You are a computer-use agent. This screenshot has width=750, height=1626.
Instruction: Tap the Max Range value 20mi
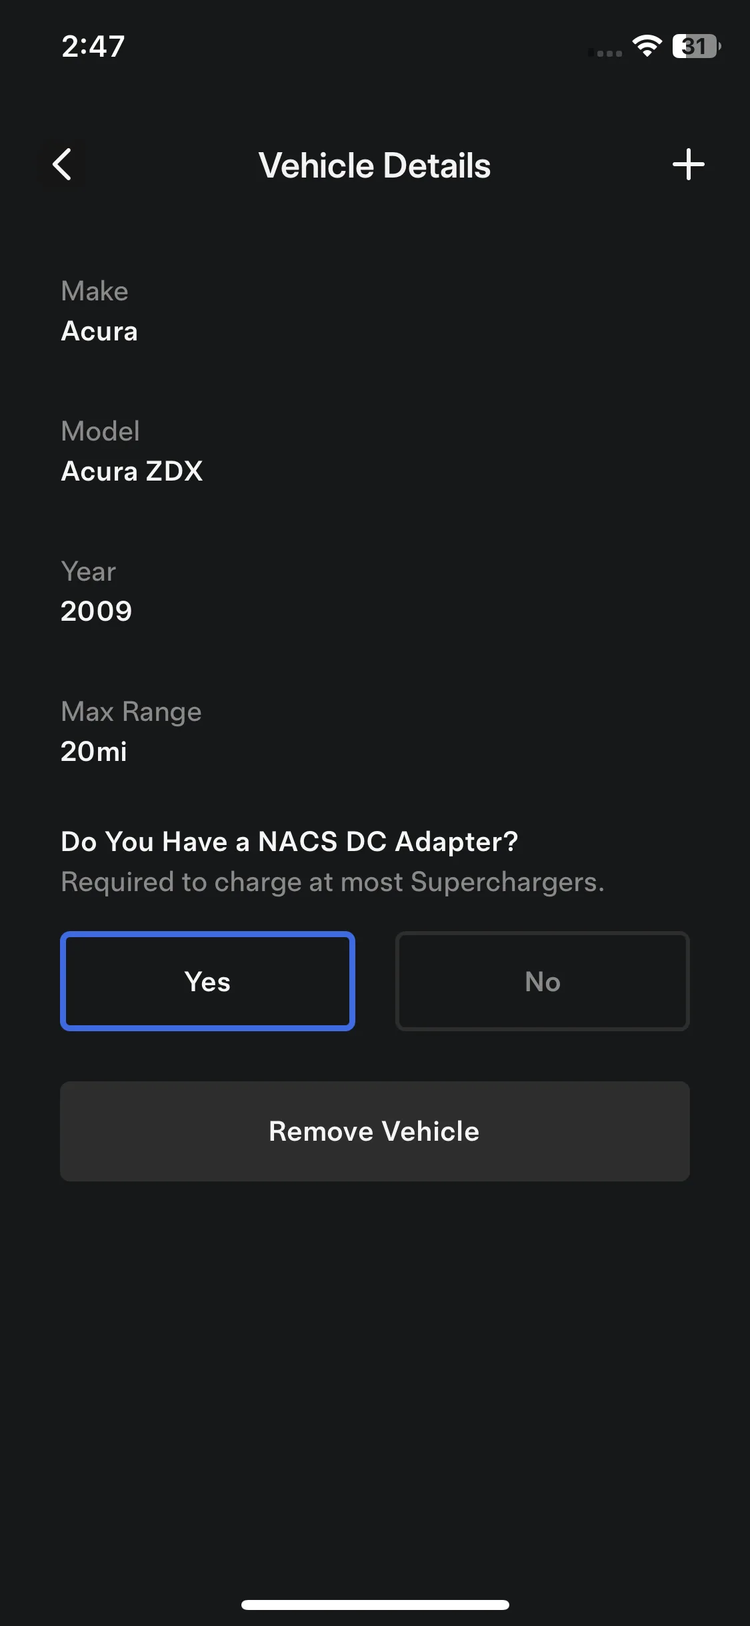(x=94, y=752)
